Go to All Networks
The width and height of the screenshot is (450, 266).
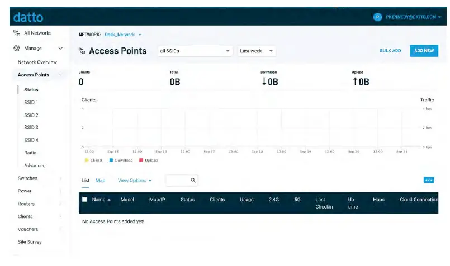click(37, 33)
